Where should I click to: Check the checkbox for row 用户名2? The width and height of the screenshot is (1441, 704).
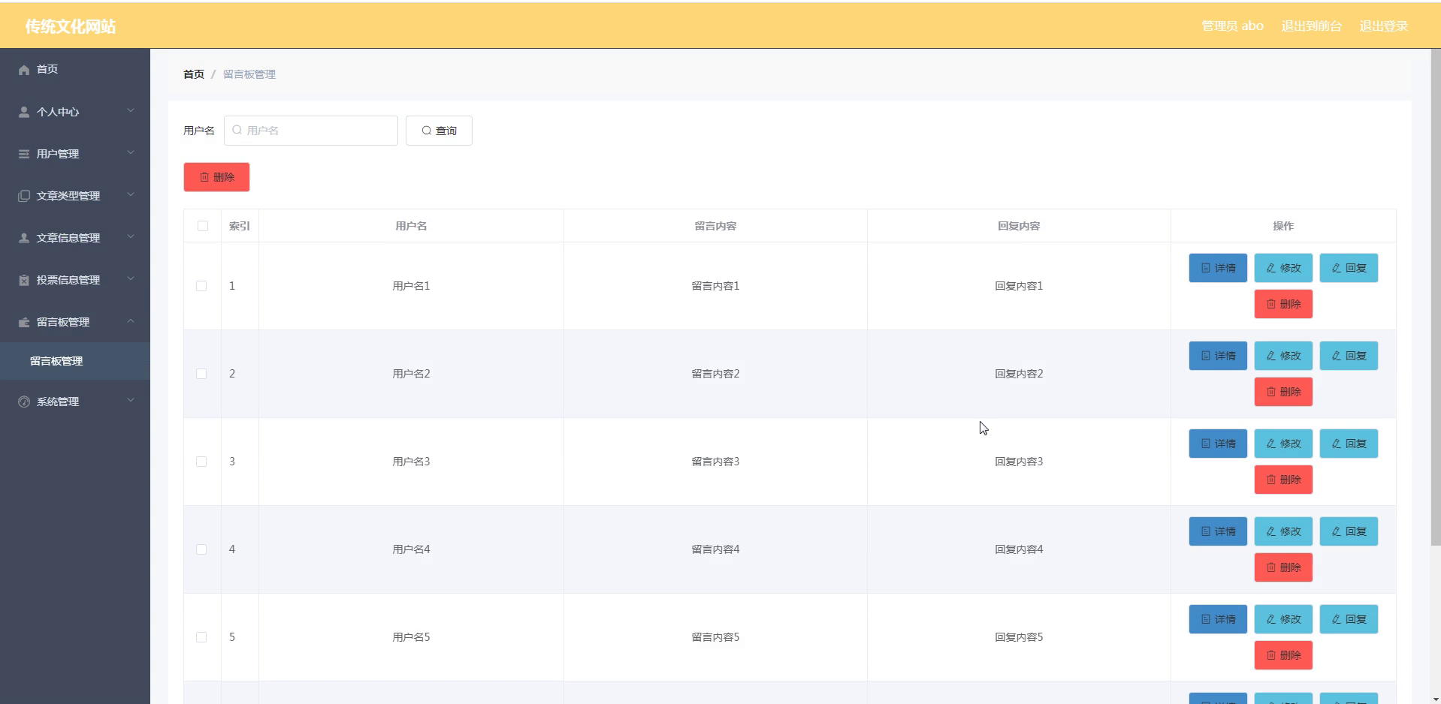[201, 374]
